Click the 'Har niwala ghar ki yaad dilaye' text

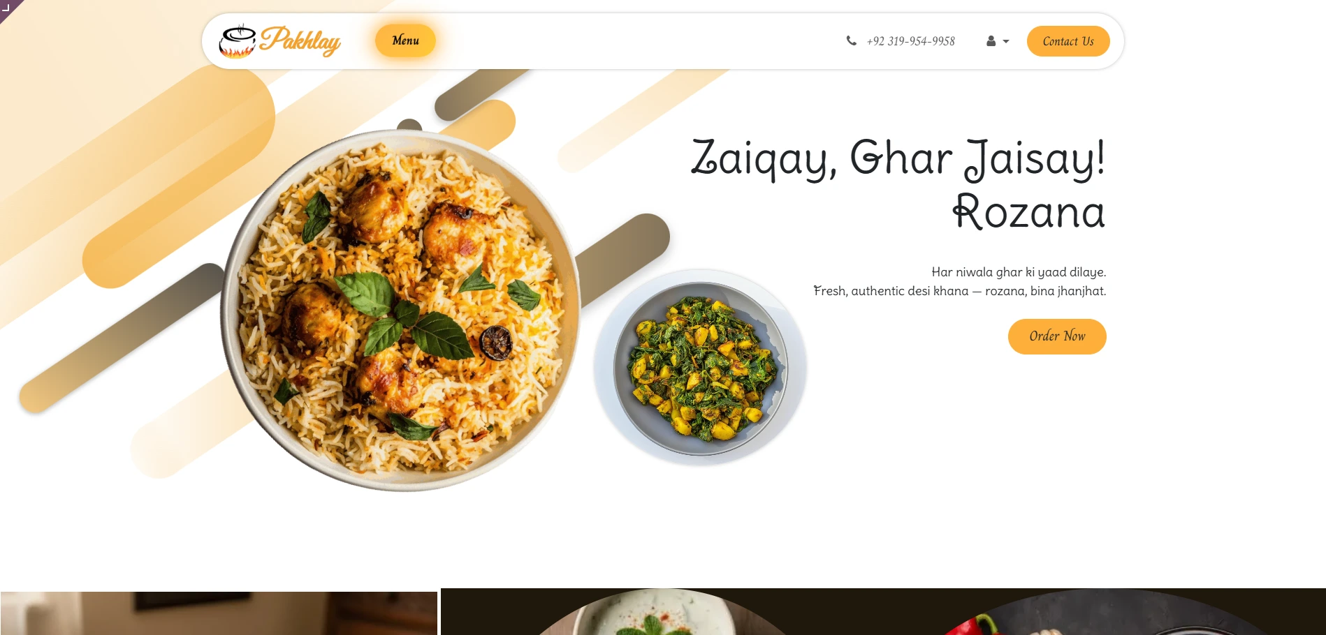tap(1019, 272)
